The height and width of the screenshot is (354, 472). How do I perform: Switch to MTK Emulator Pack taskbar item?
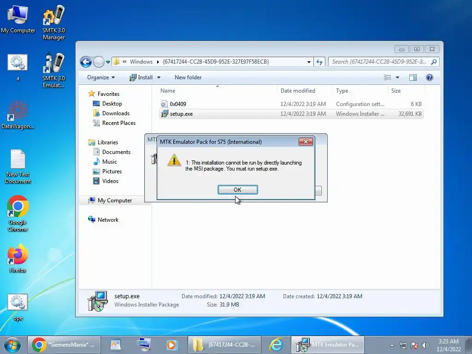click(x=328, y=345)
